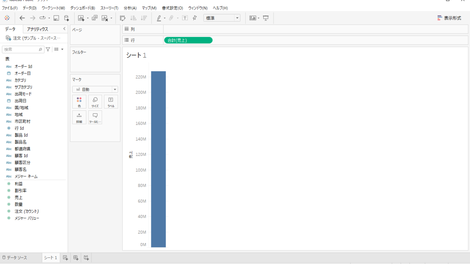Open the show/hide cards dropdown arrow
Viewport: 470px width, 264px height.
(x=258, y=18)
